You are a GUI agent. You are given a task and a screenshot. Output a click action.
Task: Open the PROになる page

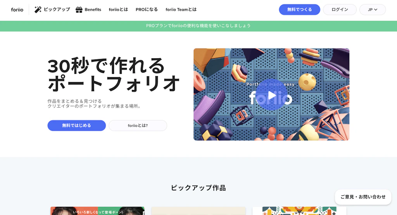pos(147,10)
